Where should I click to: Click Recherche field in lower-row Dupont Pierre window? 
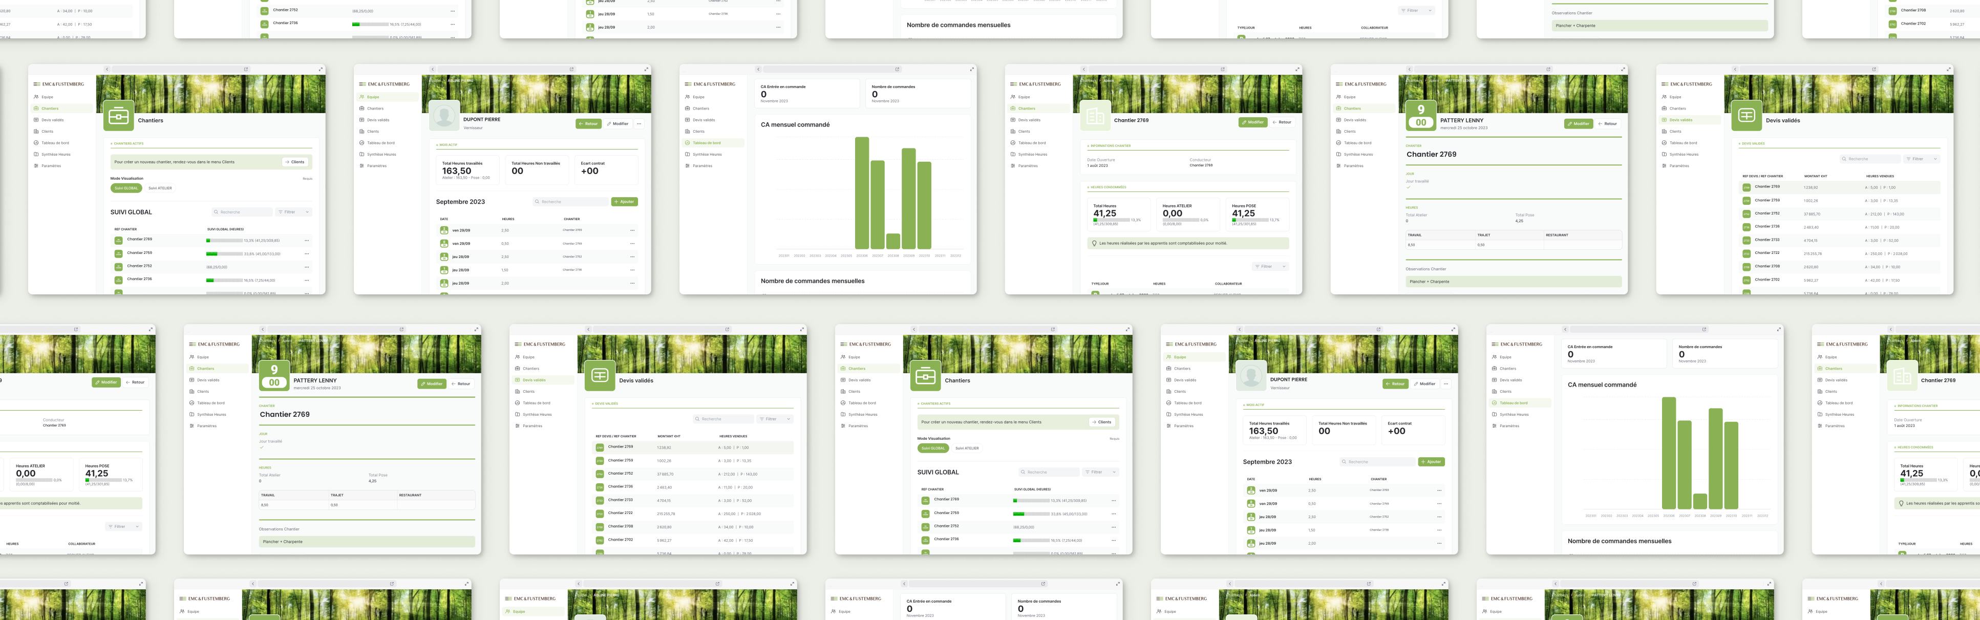coord(1377,462)
